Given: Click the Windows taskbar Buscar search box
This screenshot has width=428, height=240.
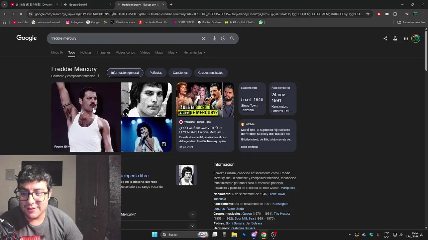Looking at the screenshot, I should click(x=185, y=235).
